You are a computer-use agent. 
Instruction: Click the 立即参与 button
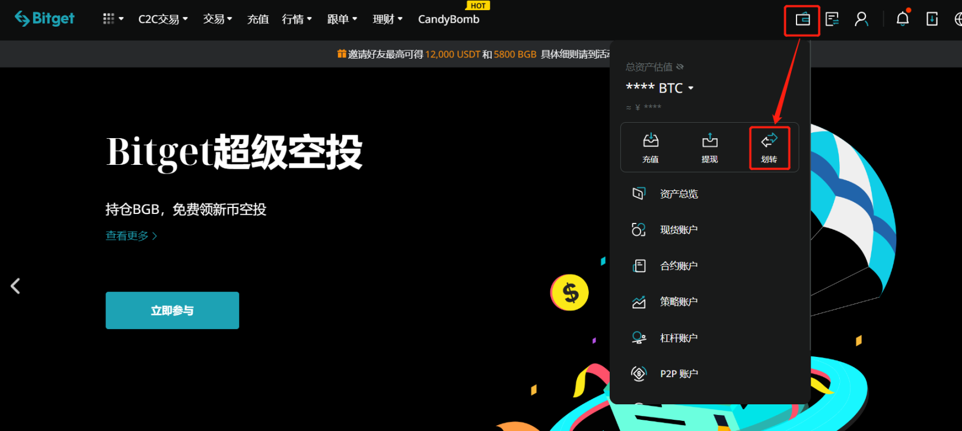172,310
